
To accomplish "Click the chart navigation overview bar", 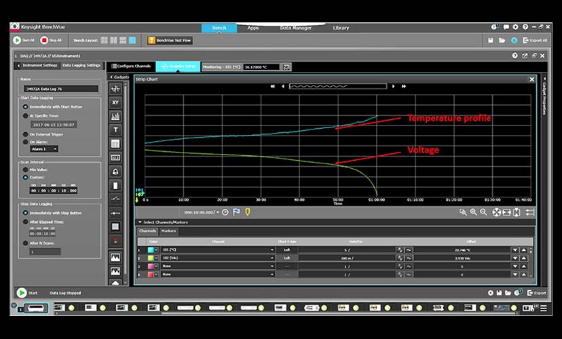I will click(x=338, y=86).
